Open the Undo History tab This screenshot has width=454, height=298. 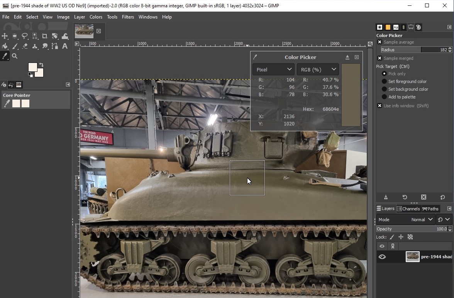tap(11, 85)
